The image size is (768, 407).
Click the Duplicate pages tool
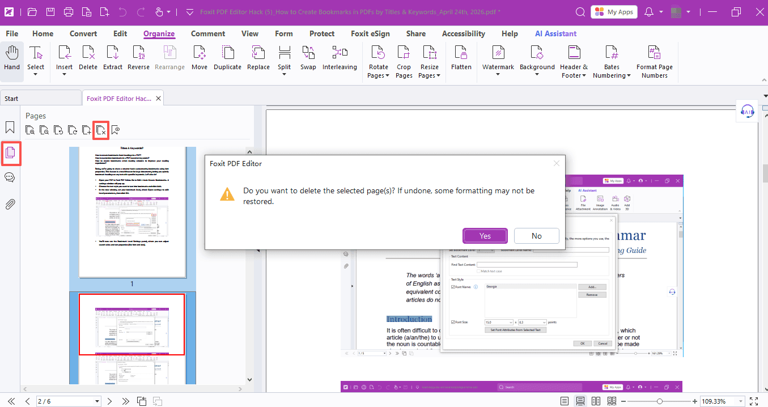tap(227, 59)
